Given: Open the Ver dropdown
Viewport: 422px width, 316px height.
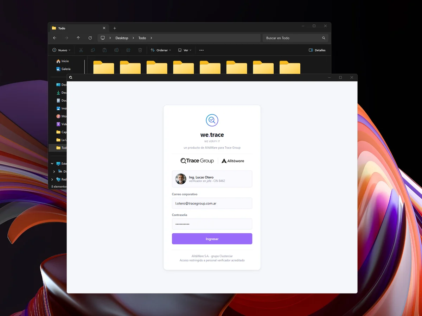Looking at the screenshot, I should 185,50.
